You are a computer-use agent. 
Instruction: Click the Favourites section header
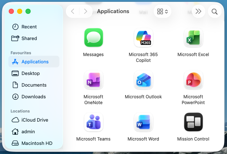21,53
